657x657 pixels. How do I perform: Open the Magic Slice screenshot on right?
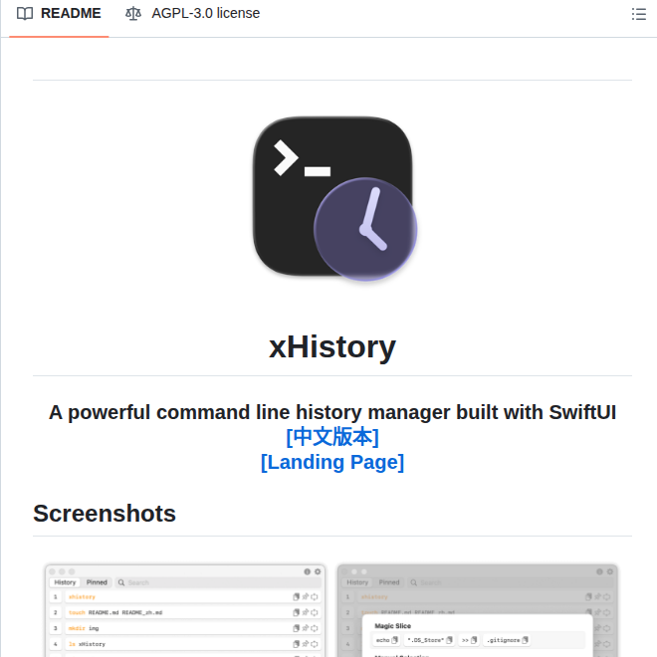coord(477,610)
